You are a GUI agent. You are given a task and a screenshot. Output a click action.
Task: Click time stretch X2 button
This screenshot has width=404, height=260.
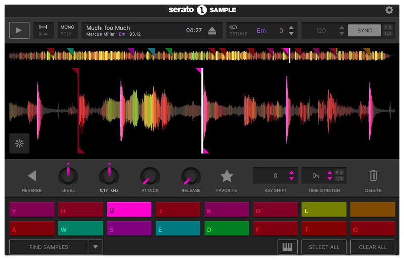click(339, 172)
